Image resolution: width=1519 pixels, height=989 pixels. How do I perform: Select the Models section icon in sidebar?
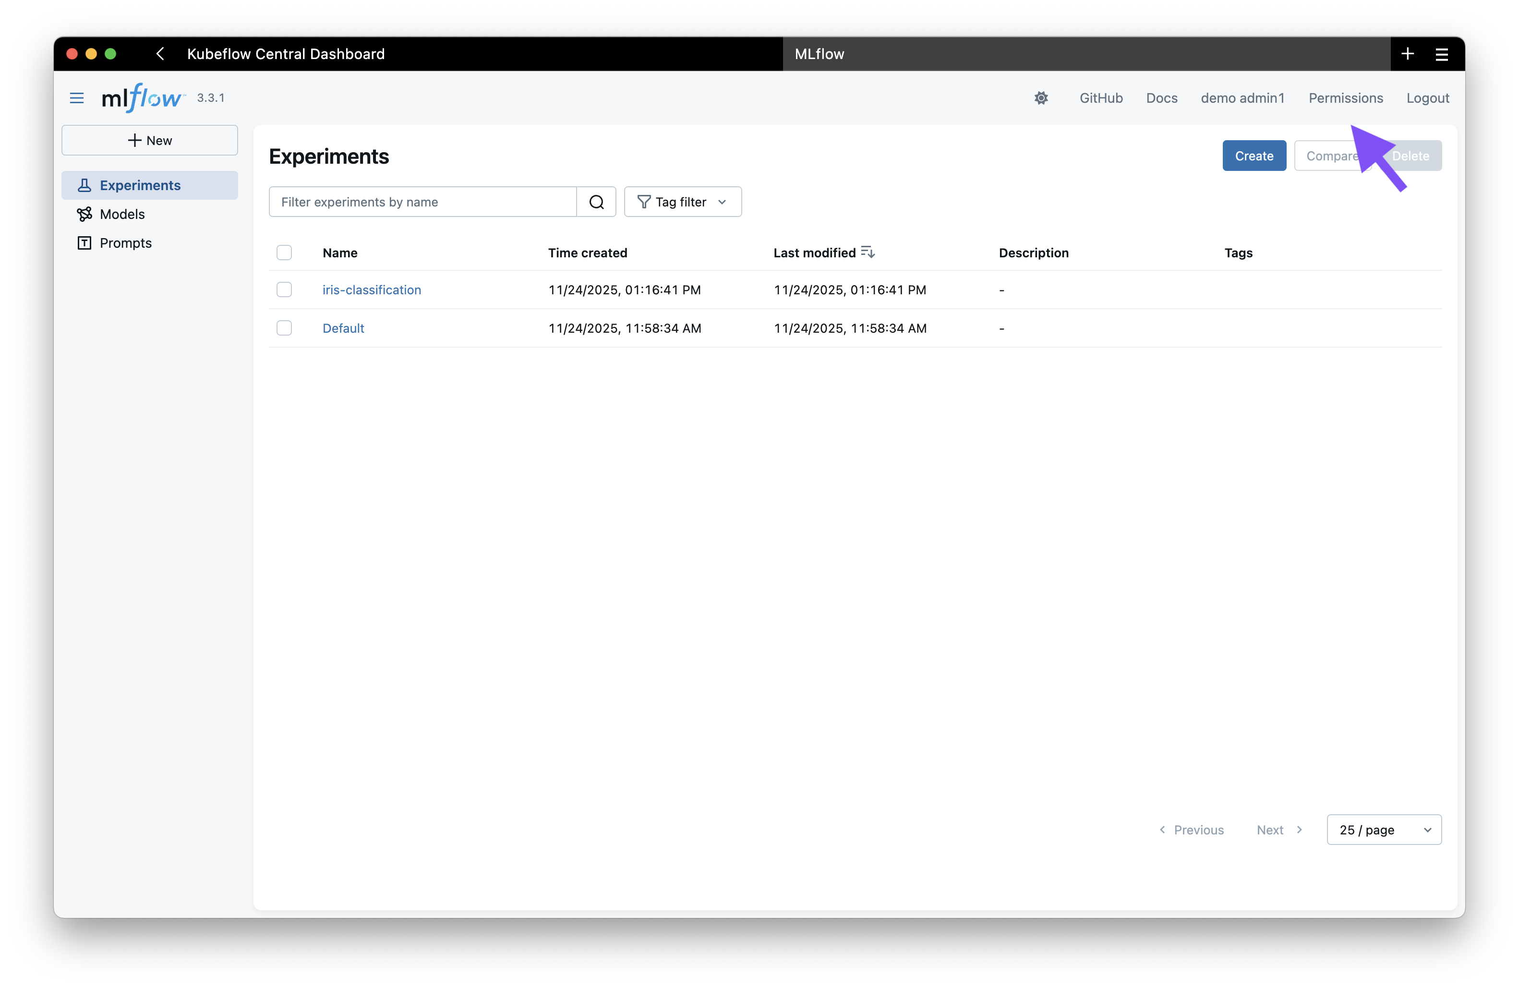[85, 215]
